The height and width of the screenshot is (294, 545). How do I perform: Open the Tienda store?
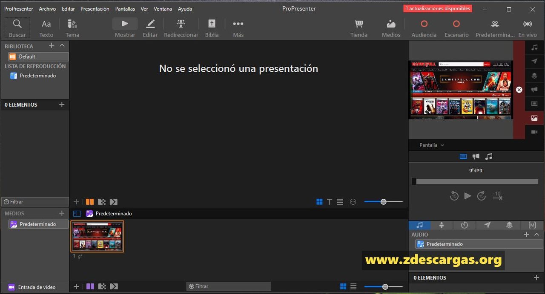[359, 28]
